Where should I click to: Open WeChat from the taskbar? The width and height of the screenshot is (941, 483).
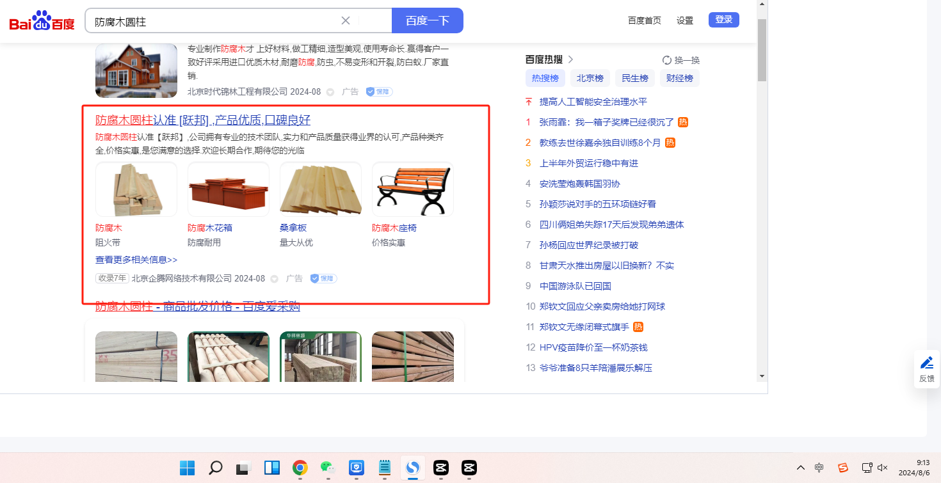[328, 468]
